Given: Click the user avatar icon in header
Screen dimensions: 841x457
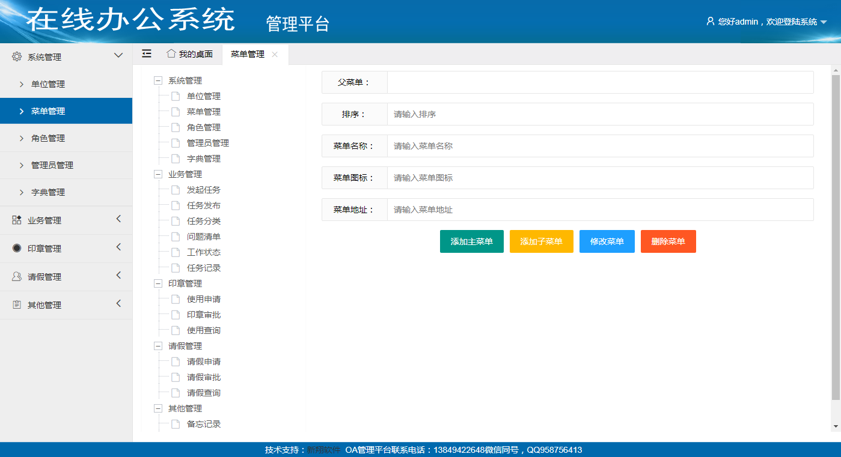Looking at the screenshot, I should point(711,22).
